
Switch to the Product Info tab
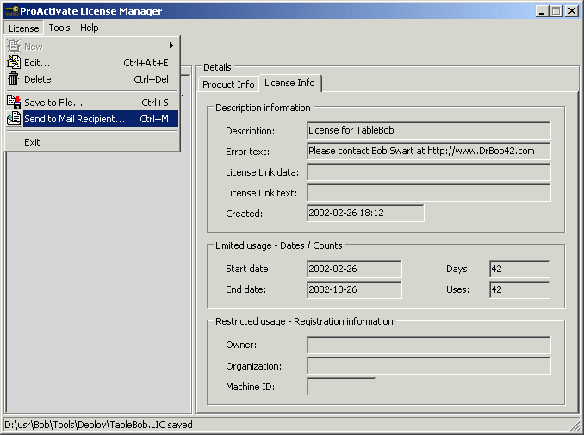pyautogui.click(x=228, y=84)
